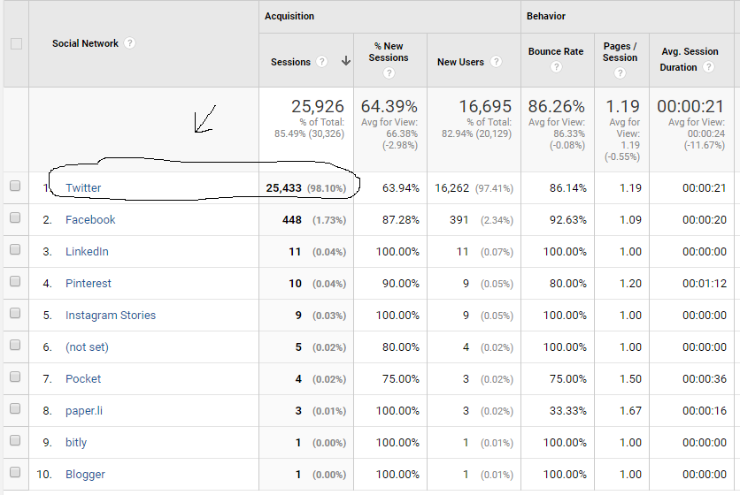Screen dimensions: 740x495
Task: Click the Acquisition group header
Action: click(x=289, y=16)
